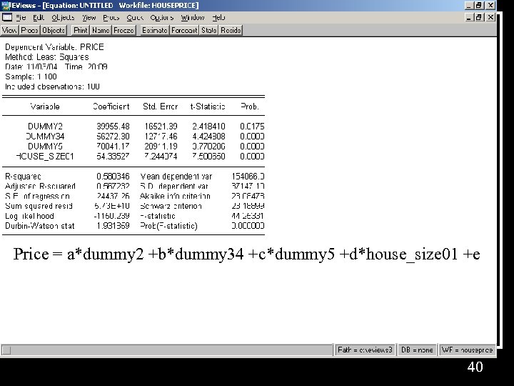The width and height of the screenshot is (514, 386).
Task: Click the DUMMY2 coefficient 39955.48
Action: point(113,127)
